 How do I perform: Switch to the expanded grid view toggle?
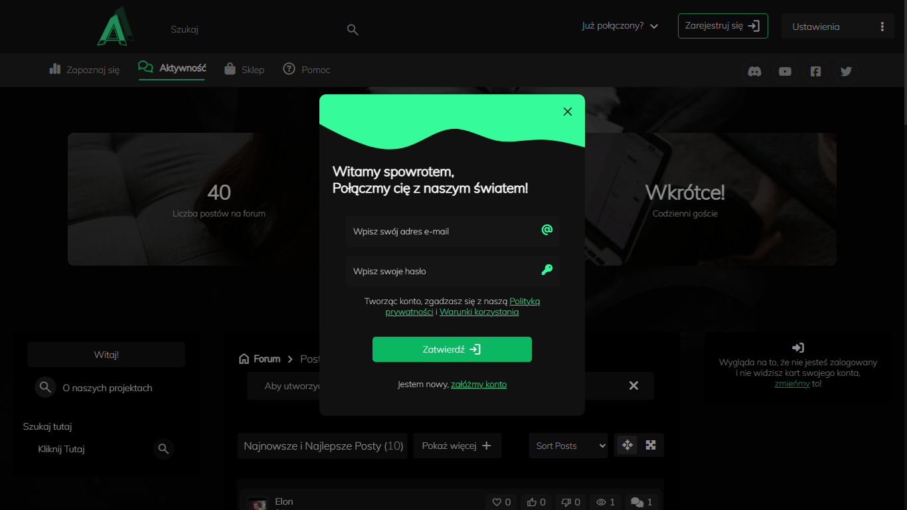coord(651,445)
